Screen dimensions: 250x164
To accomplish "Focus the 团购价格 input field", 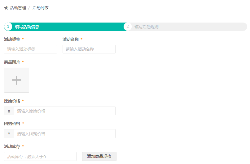I will [x=65, y=134].
